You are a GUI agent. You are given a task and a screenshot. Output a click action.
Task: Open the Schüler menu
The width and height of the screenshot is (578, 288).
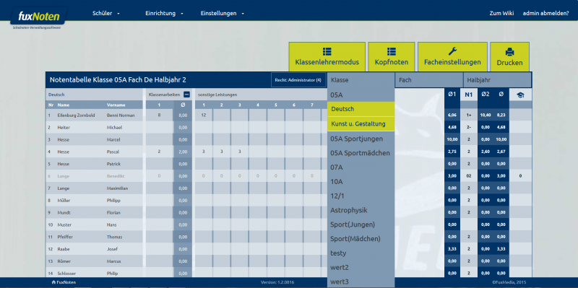(106, 14)
